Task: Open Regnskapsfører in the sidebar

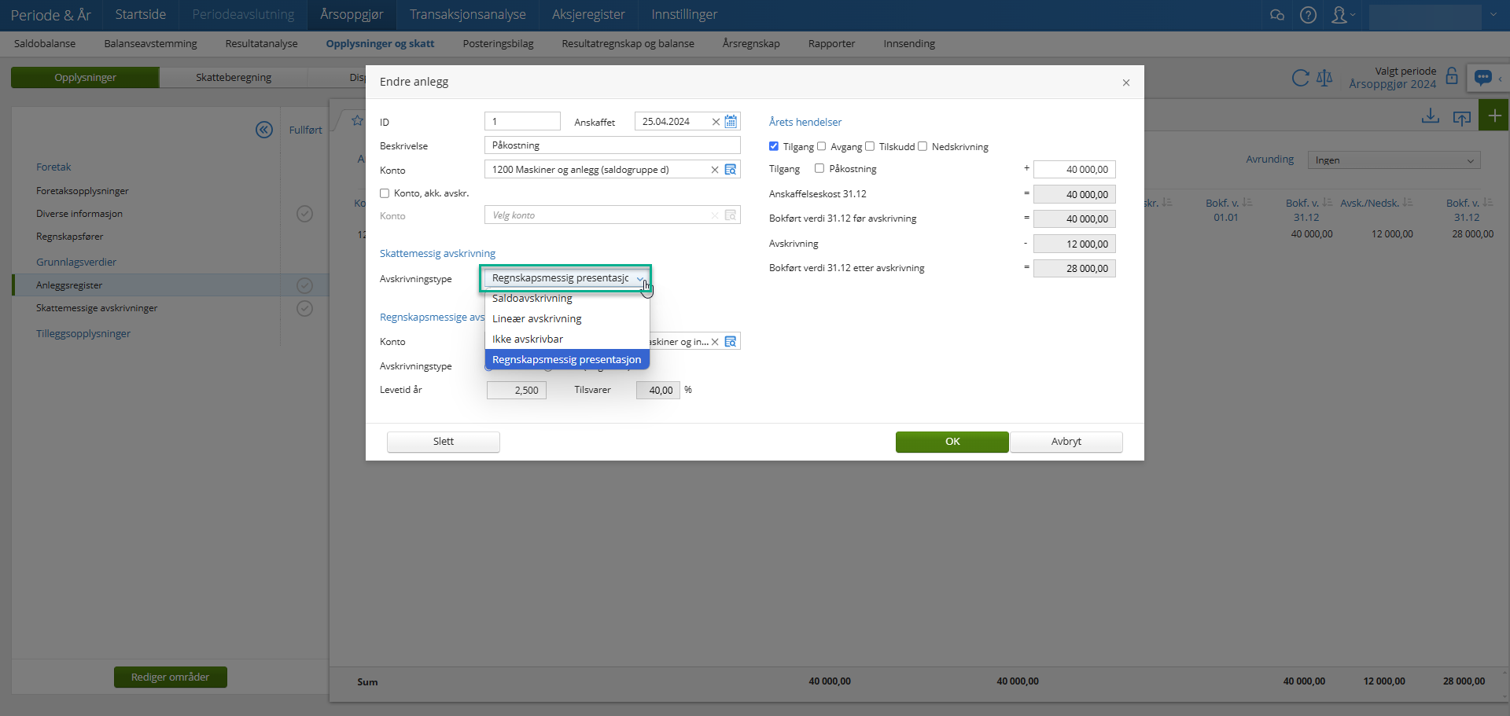Action: coord(69,237)
